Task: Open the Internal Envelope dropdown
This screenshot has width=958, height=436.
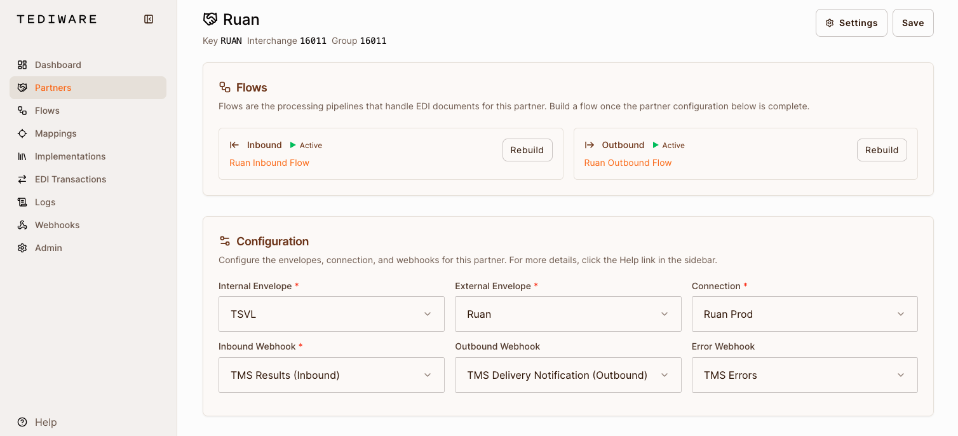Action: pyautogui.click(x=331, y=314)
